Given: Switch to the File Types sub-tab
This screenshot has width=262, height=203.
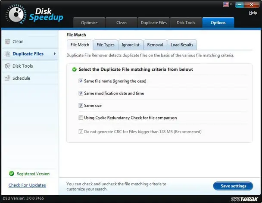Looking at the screenshot, I should pyautogui.click(x=106, y=45).
